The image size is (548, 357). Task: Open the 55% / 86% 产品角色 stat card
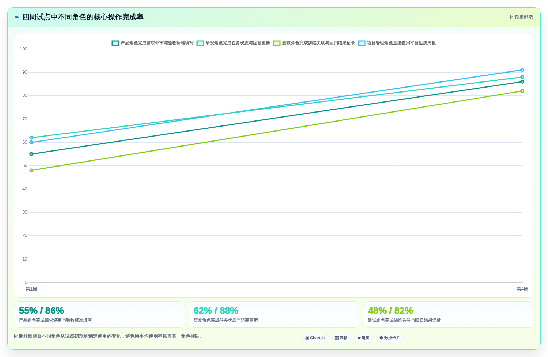[x=99, y=314]
